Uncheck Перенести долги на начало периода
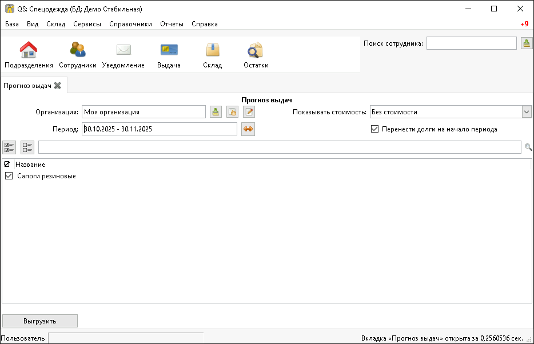Viewport: 534px width, 344px height. pos(375,130)
